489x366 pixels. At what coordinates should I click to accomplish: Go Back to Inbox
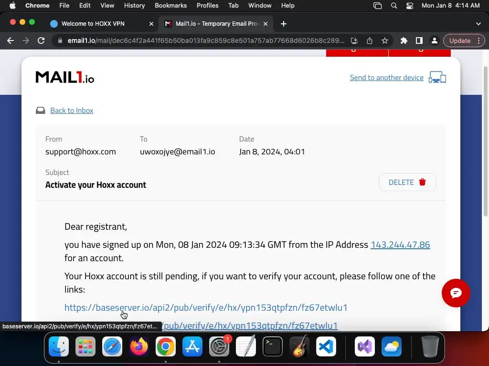click(x=72, y=111)
